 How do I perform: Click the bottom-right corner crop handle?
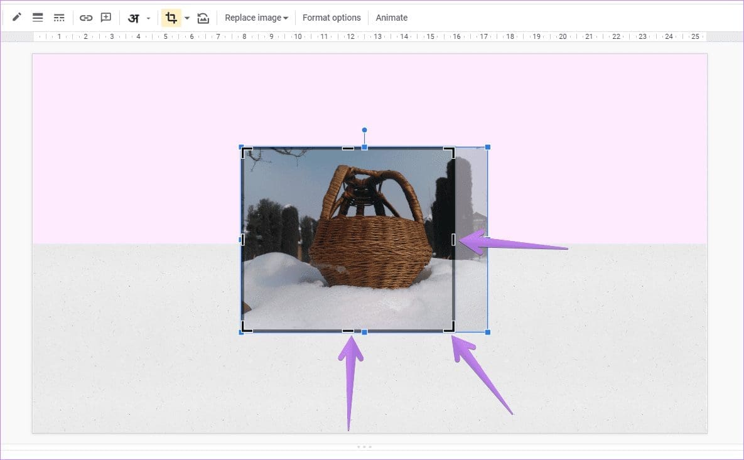click(450, 326)
